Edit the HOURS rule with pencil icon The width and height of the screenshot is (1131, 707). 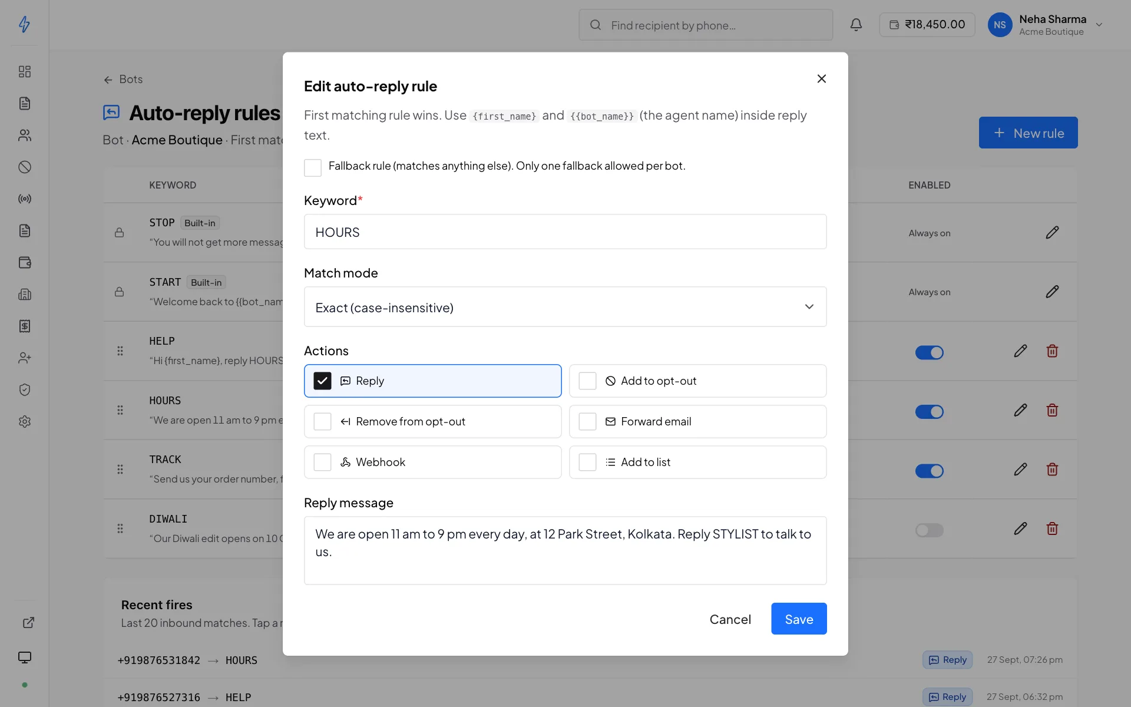click(x=1020, y=410)
